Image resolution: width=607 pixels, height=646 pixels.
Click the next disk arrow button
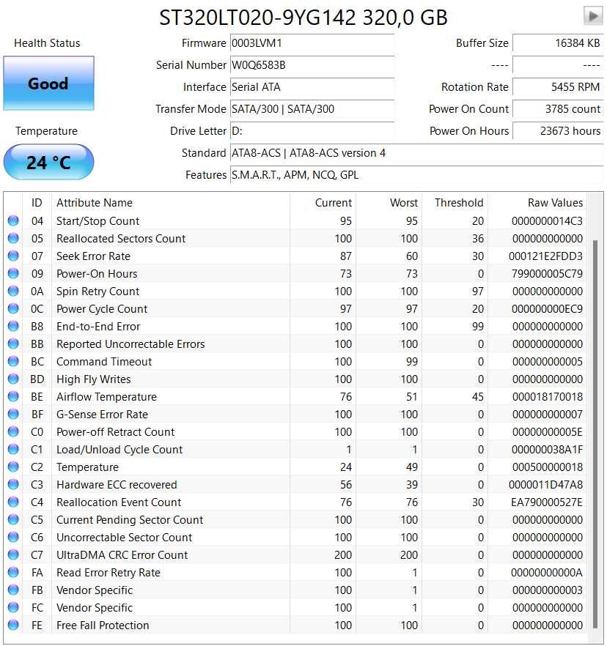(x=593, y=16)
